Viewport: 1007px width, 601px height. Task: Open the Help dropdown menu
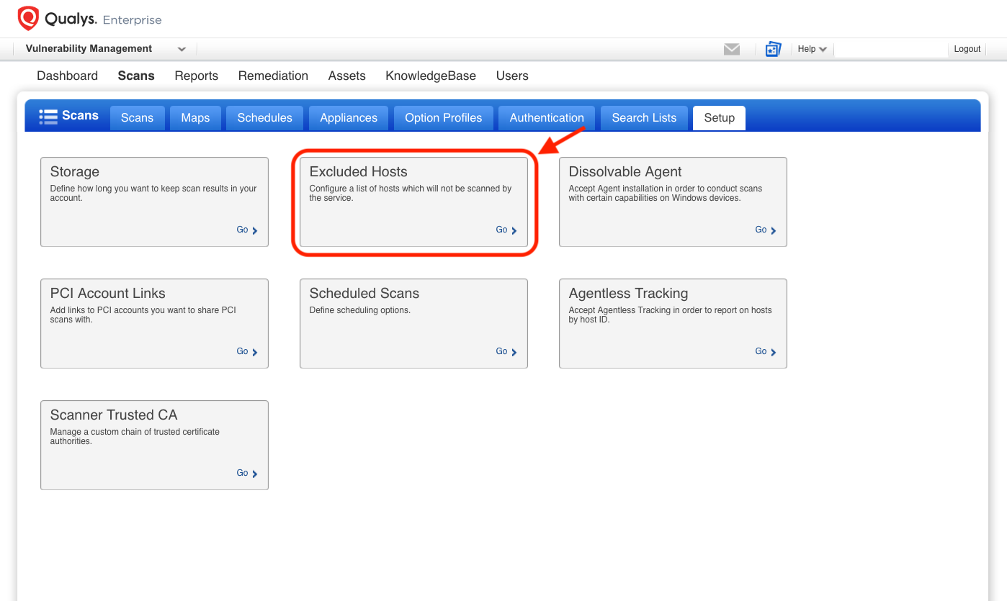click(x=812, y=49)
